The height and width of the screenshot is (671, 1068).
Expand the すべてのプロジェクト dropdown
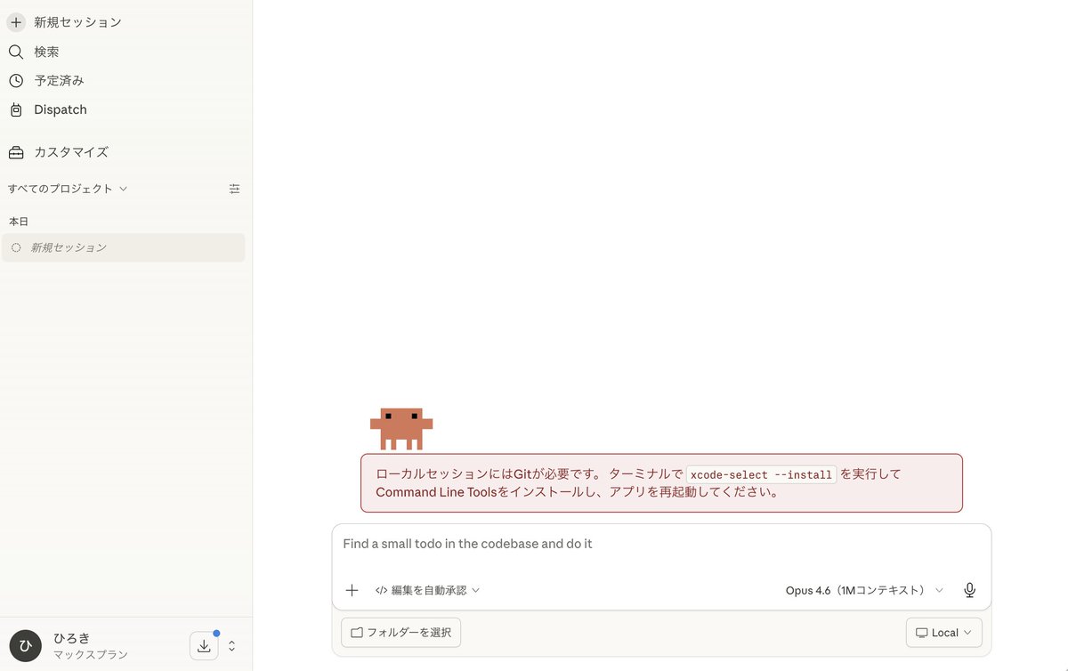coord(68,189)
